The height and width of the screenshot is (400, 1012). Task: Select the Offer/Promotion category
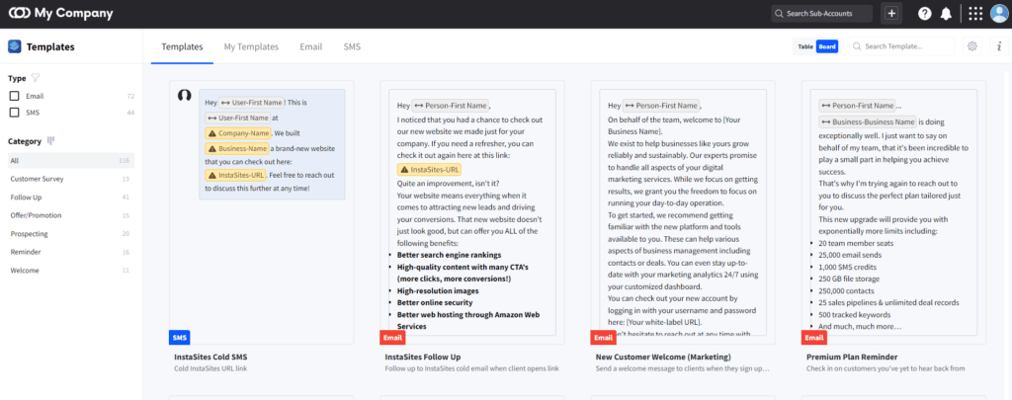pos(71,215)
